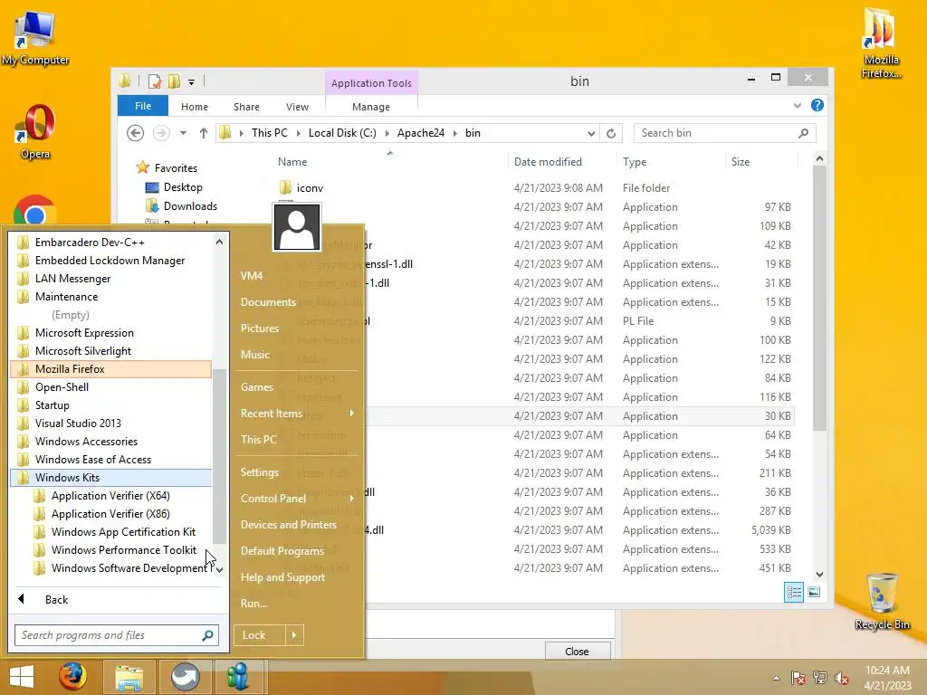Click the Windows Start button on the taskbar
927x695 pixels.
(22, 677)
